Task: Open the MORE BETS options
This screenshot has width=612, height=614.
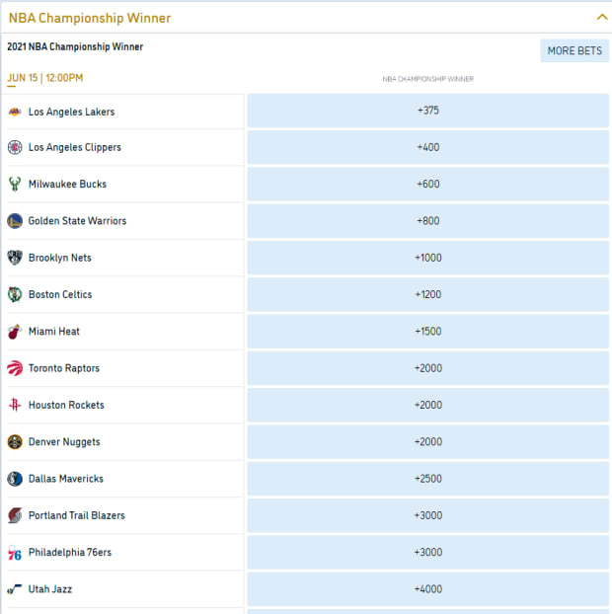Action: click(574, 50)
